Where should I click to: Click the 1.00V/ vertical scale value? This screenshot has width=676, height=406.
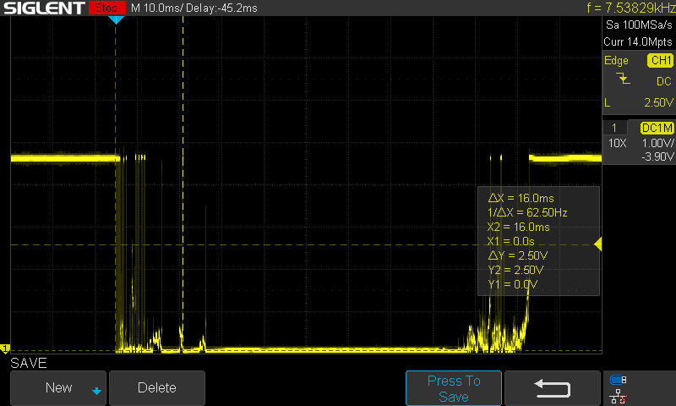click(657, 143)
